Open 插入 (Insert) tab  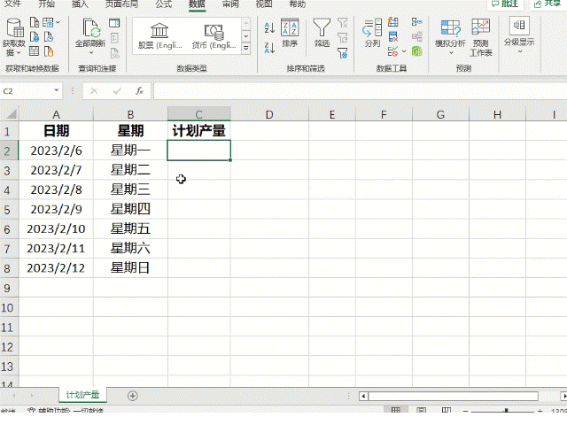point(80,4)
